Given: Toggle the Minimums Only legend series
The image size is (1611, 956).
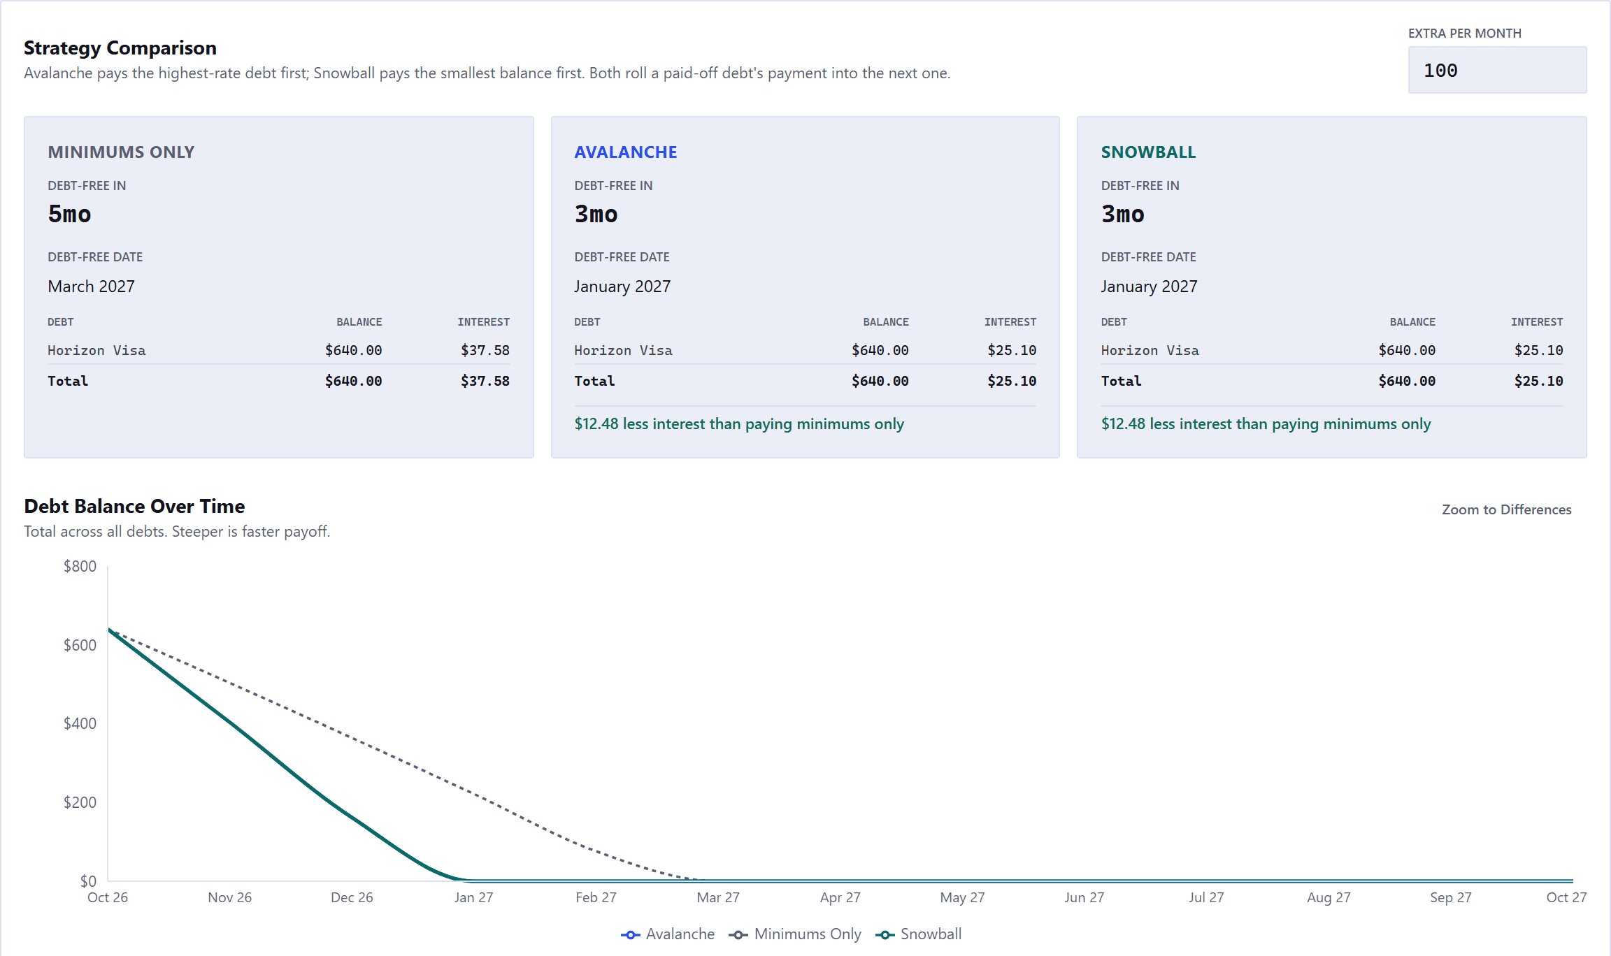Looking at the screenshot, I should click(795, 934).
